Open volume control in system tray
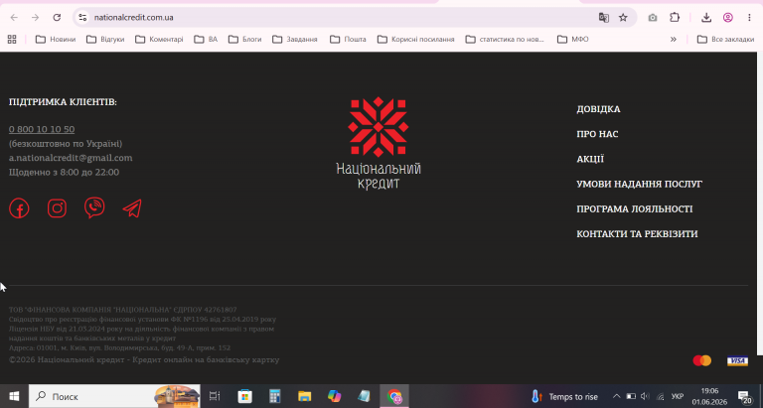The height and width of the screenshot is (408, 763). coord(645,396)
